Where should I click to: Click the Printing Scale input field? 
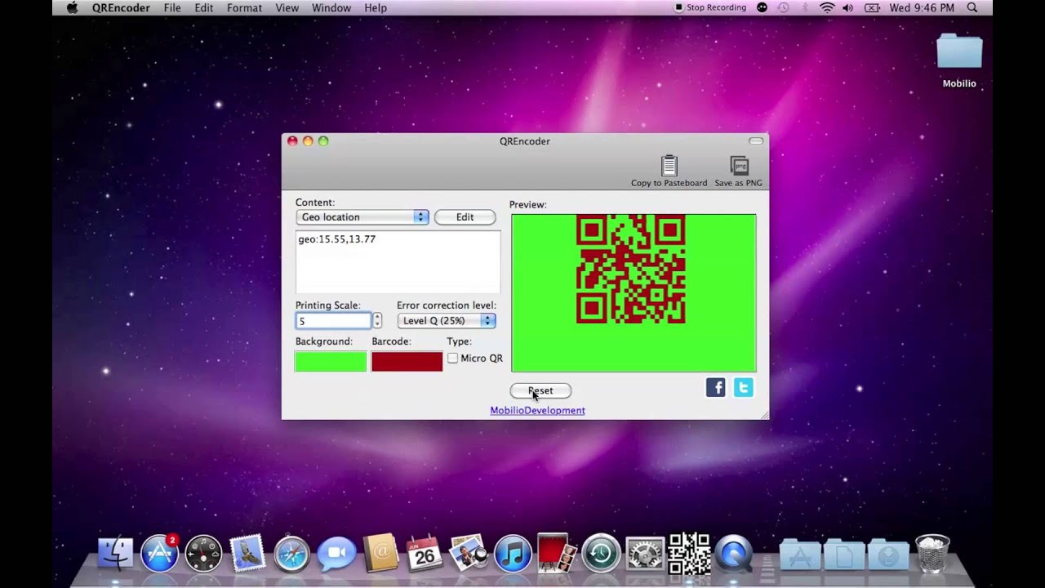coord(333,321)
